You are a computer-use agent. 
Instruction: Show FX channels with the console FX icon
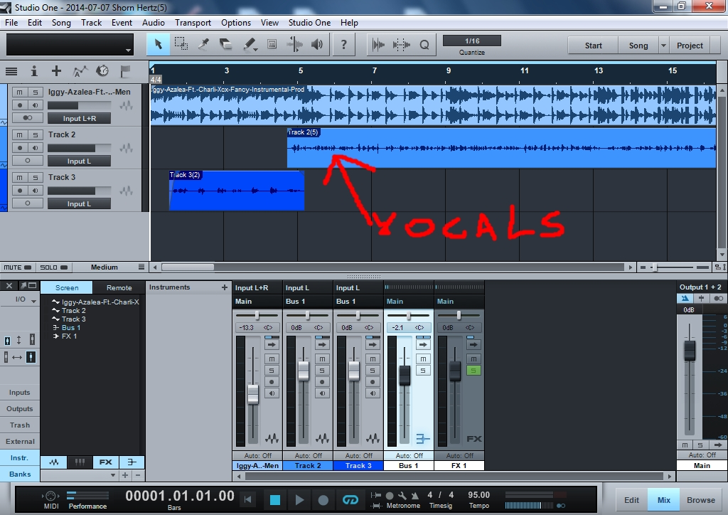(106, 462)
